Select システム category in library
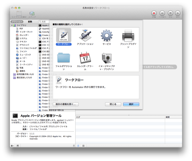This screenshot has width=192, height=161. point(23,38)
